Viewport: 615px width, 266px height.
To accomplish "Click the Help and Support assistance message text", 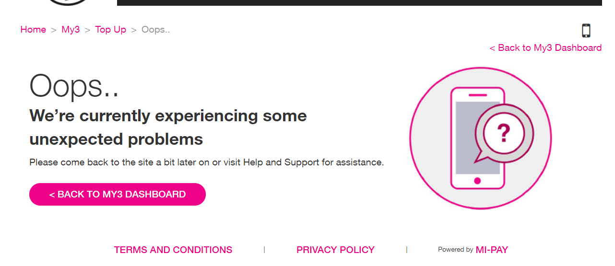I will click(x=206, y=162).
